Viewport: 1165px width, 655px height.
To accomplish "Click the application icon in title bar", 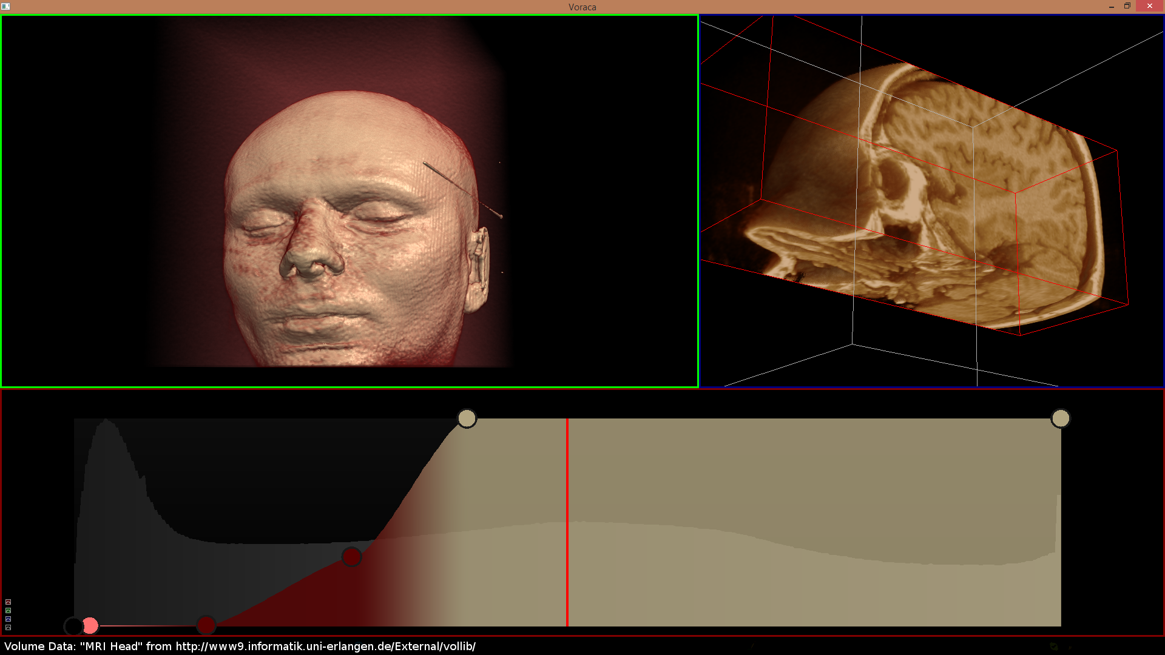I will (x=5, y=7).
